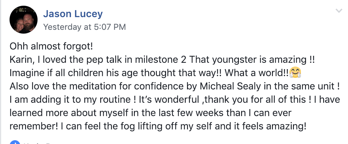The width and height of the screenshot is (348, 144).
Task: Click Jason Lucey's circular profile photo
Action: [x=24, y=20]
